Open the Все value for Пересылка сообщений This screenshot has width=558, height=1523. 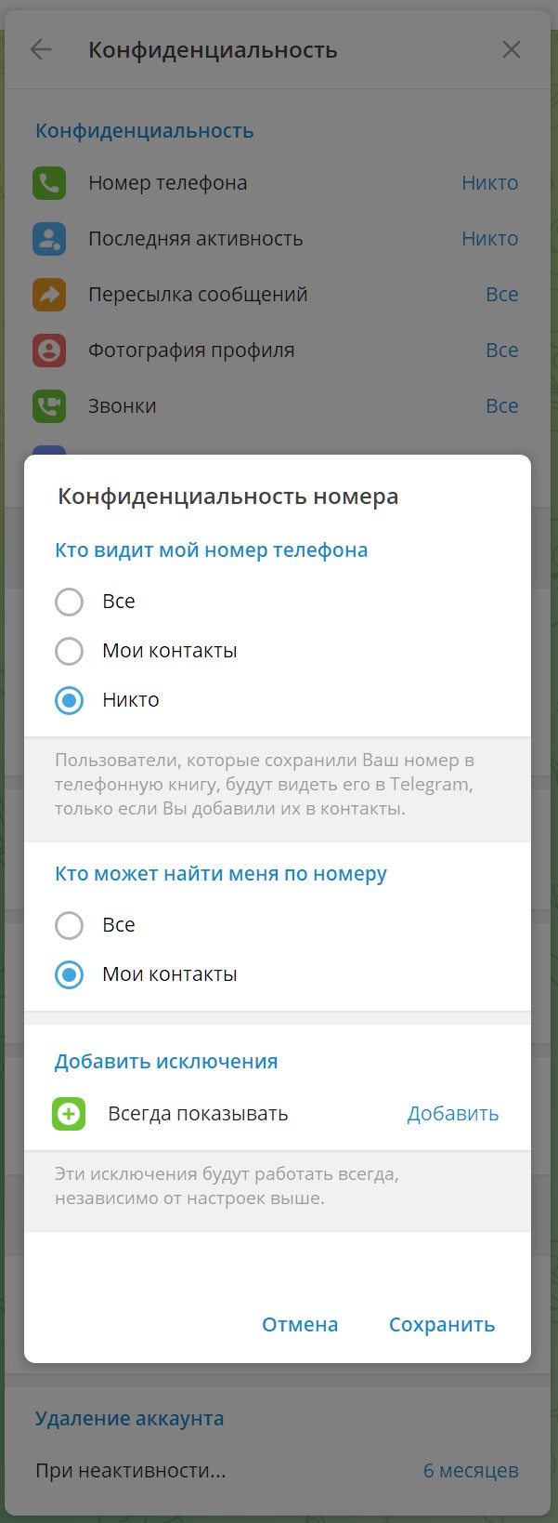pyautogui.click(x=502, y=295)
